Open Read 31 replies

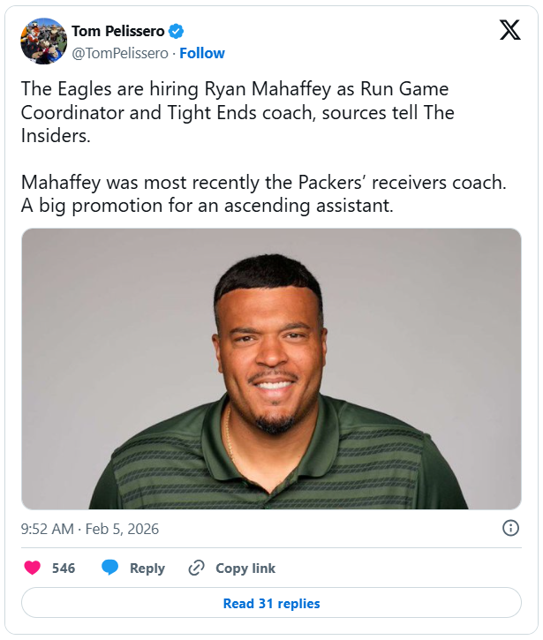[x=271, y=604]
